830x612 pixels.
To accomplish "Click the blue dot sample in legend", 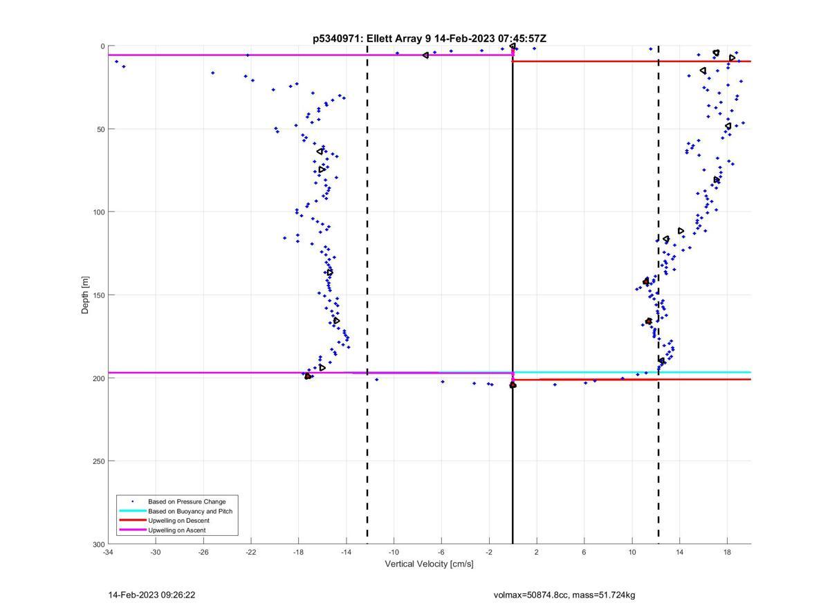I will click(132, 501).
